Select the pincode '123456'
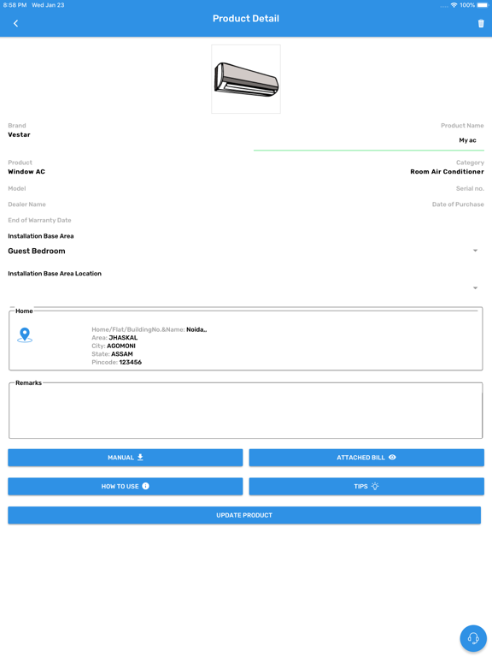The height and width of the screenshot is (657, 492). (131, 363)
